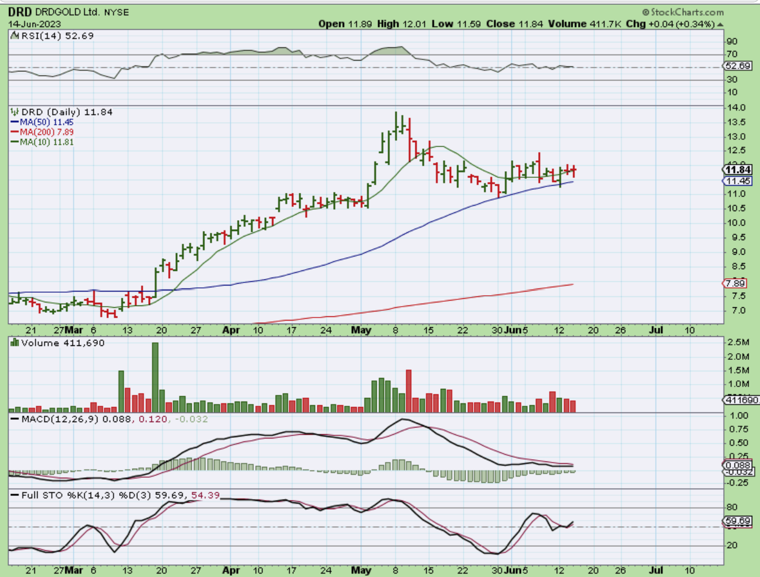This screenshot has height=577, width=760.
Task: Click the DRD (Daily) 11.84 legend label
Action: (x=67, y=112)
